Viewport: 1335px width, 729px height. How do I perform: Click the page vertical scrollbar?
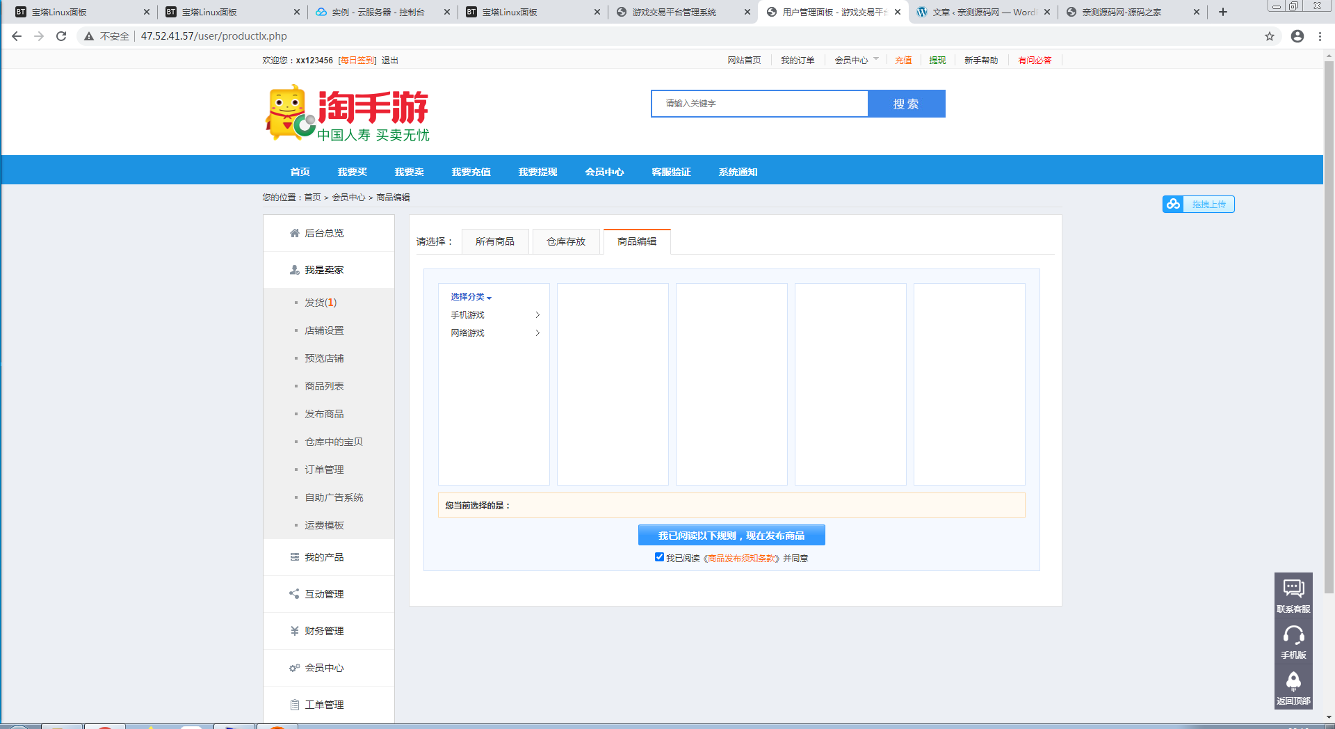click(x=1329, y=327)
